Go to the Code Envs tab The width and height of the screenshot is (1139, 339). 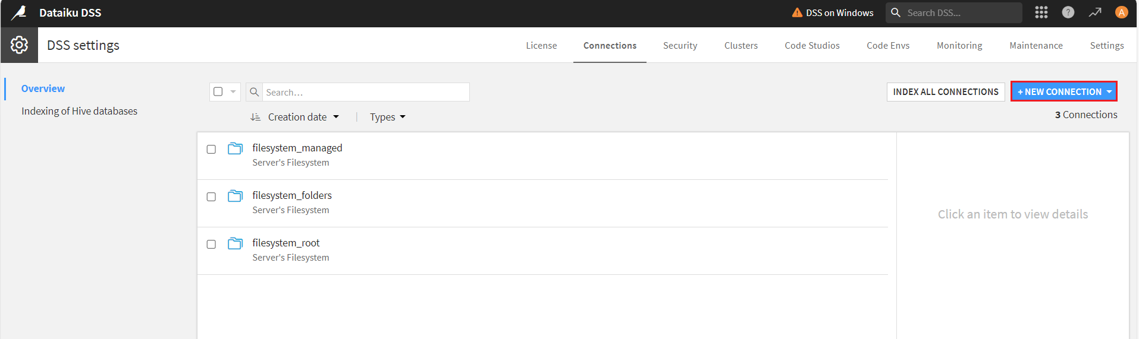click(x=887, y=46)
